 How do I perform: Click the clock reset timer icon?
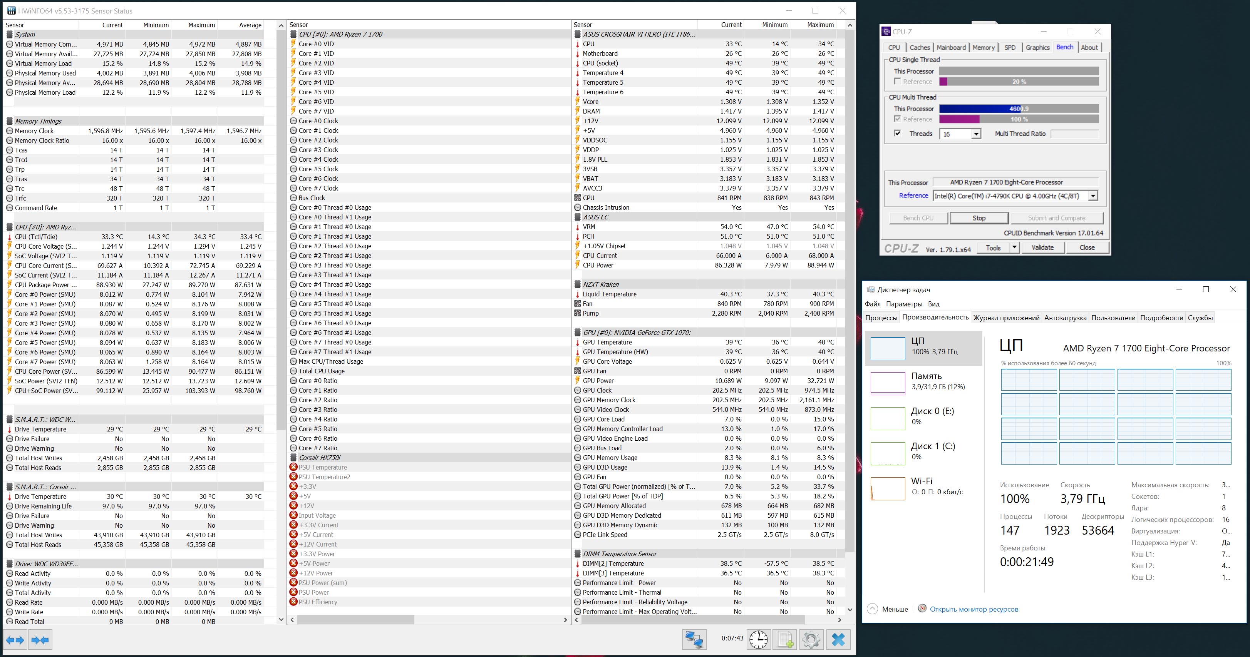point(759,640)
